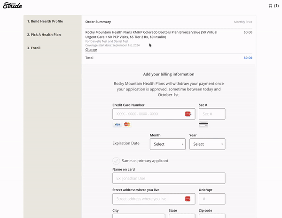Click the red autofill icon in Credit Card Number field

point(188,114)
